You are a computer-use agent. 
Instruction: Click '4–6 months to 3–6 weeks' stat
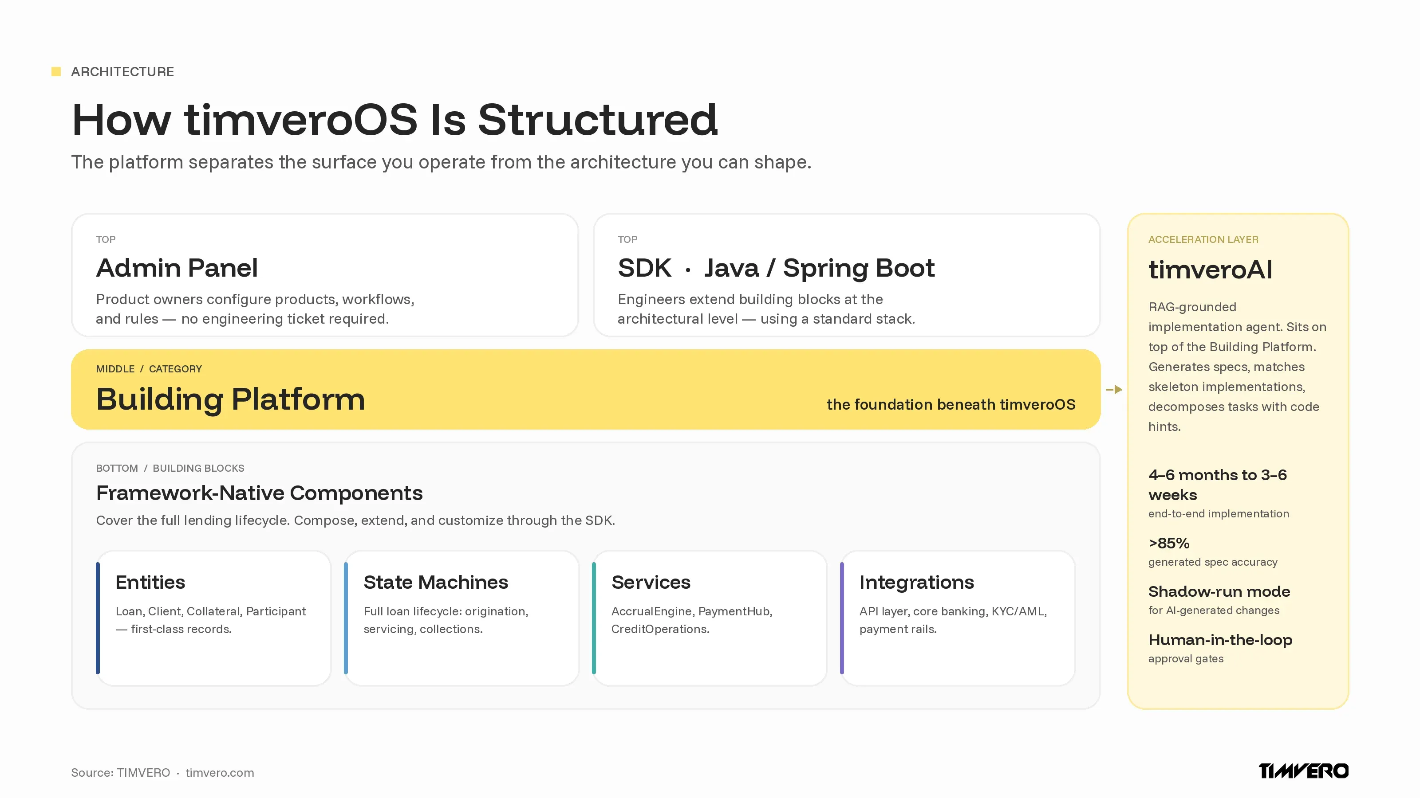tap(1218, 485)
